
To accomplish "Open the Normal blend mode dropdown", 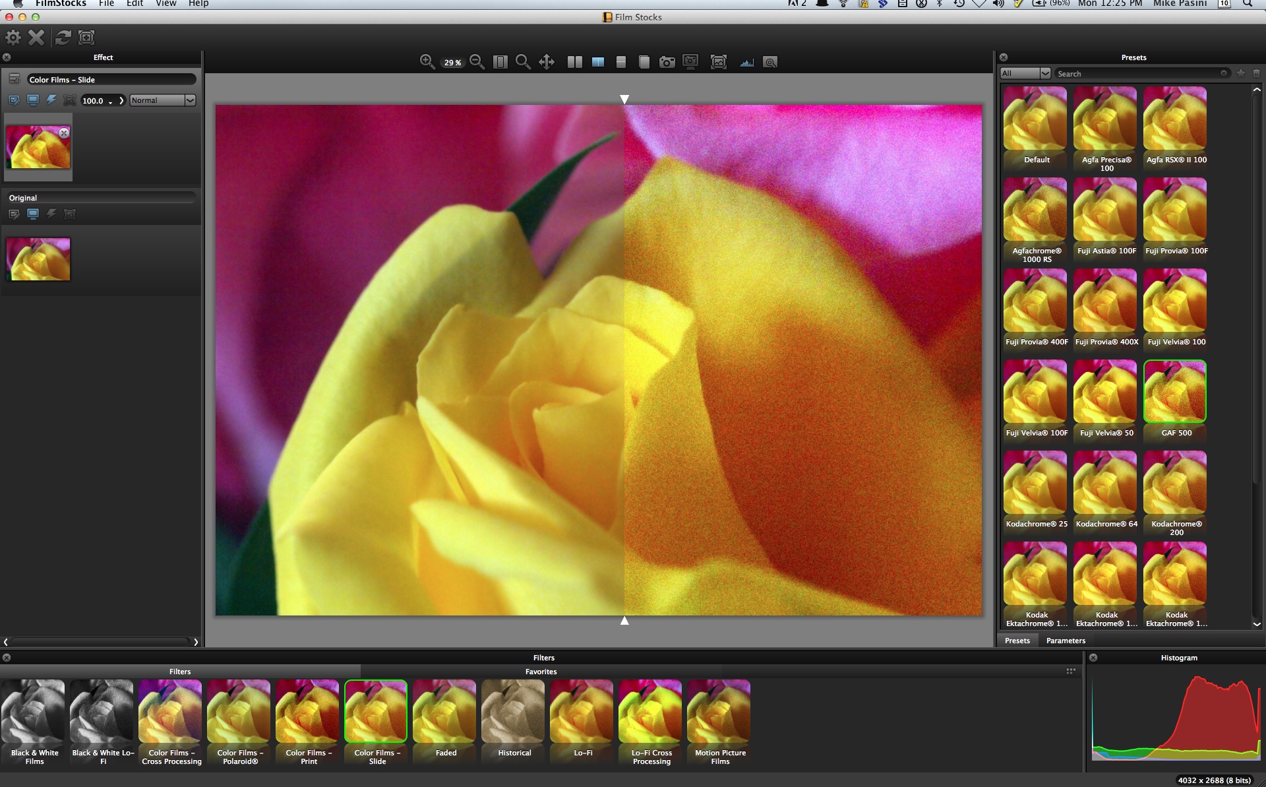I will click(x=162, y=100).
